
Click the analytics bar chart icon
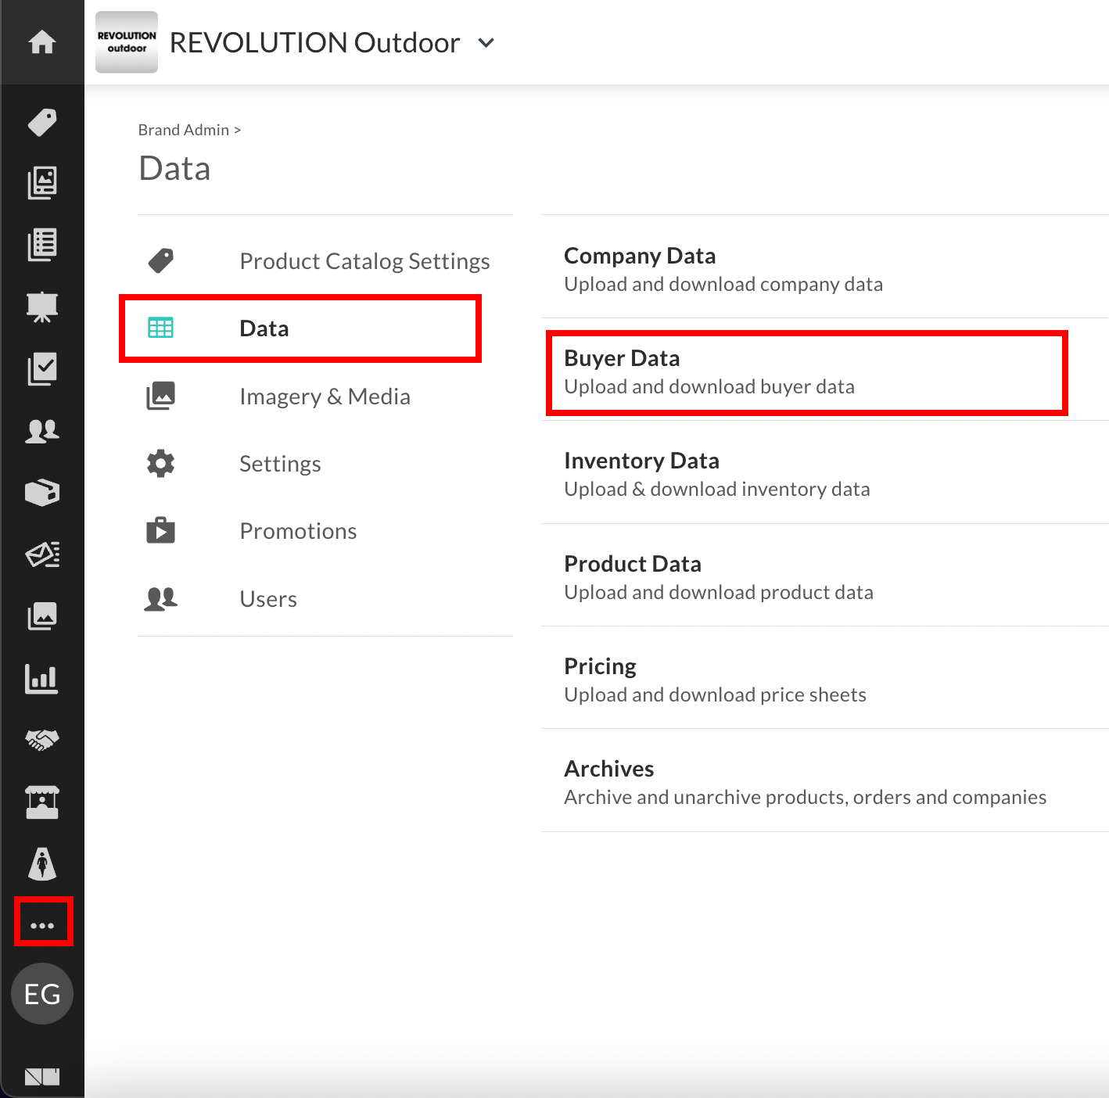(x=43, y=679)
